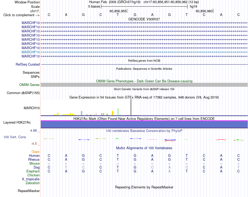This screenshot has height=197, width=248.
Task: Select the Sequences label under Publications
Action: point(31,73)
